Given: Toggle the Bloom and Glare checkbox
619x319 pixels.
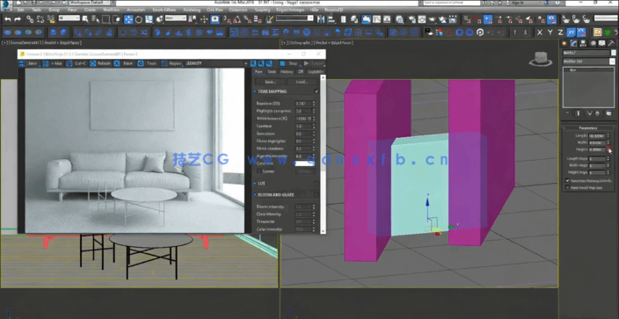Looking at the screenshot, I should click(x=317, y=195).
